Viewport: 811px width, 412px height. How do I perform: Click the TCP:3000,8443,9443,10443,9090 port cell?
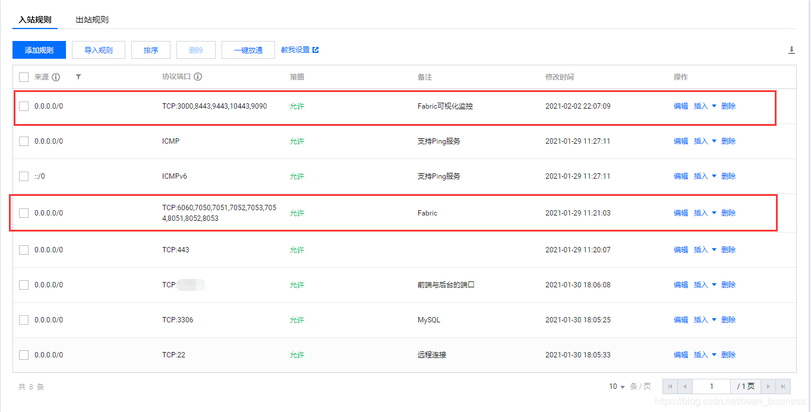click(x=214, y=106)
